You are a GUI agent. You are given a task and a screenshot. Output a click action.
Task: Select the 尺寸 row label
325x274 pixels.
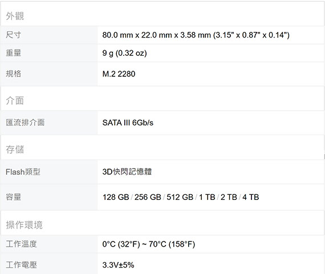(13, 35)
